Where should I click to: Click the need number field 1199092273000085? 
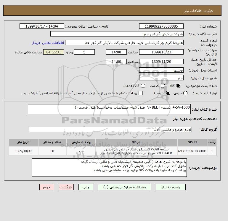point(161,26)
